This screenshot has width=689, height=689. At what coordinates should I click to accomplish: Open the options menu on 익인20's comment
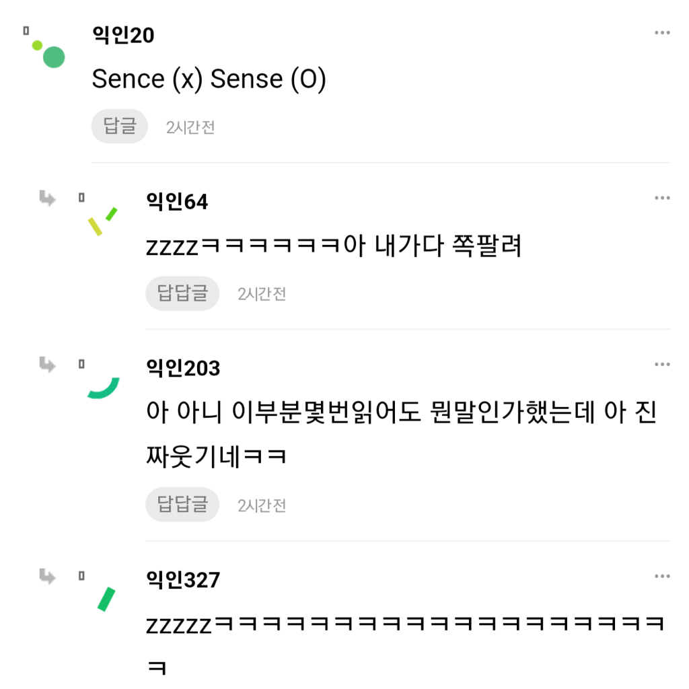click(662, 31)
